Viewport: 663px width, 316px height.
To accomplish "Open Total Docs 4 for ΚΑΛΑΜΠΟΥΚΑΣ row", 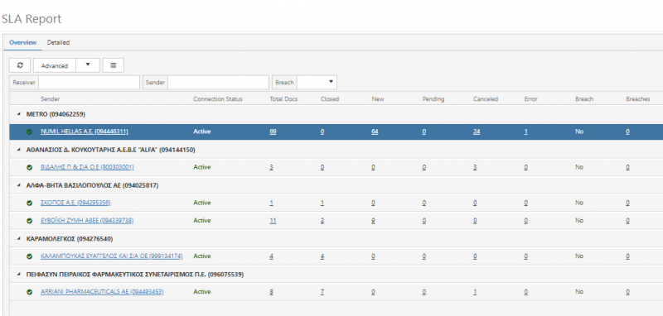I will 272,256.
